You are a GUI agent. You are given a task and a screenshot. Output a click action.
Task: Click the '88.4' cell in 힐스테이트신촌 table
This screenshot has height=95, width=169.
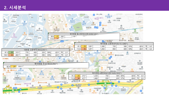coord(51,36)
